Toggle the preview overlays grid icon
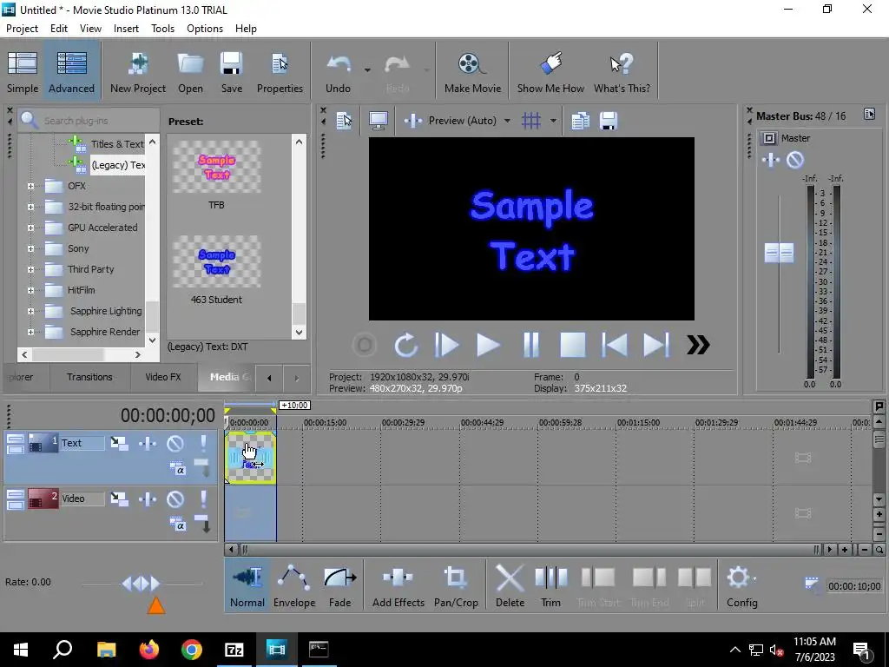Screen dimensions: 889x667 tap(531, 121)
